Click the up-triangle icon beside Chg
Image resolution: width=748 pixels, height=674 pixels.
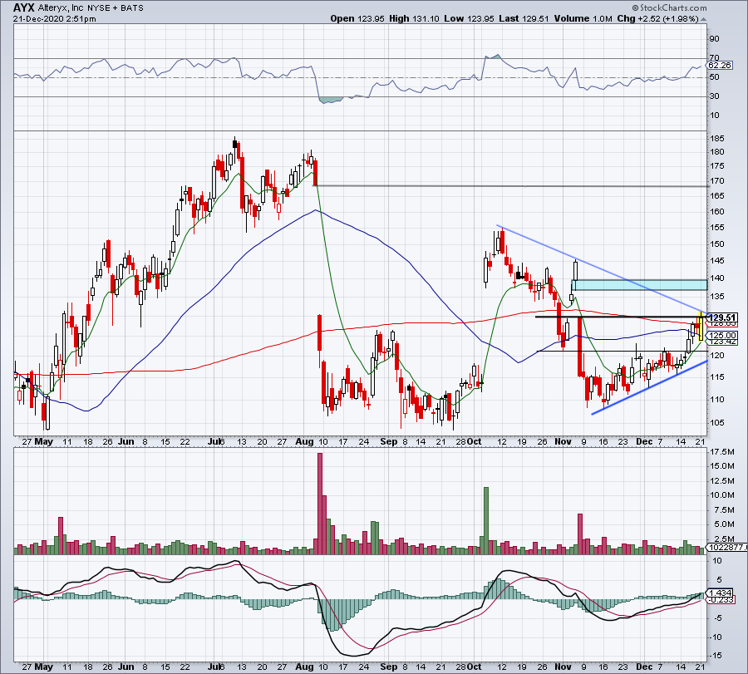click(704, 19)
